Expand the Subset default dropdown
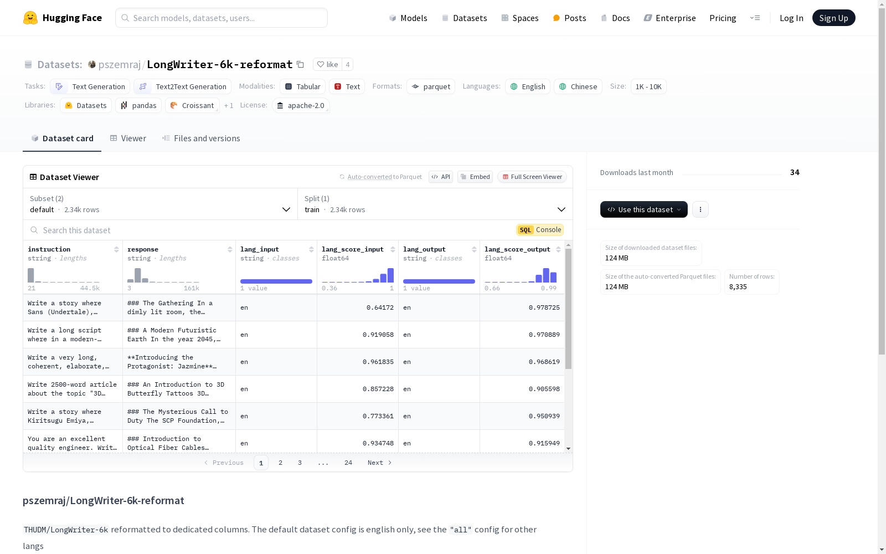This screenshot has width=886, height=554. click(x=160, y=204)
